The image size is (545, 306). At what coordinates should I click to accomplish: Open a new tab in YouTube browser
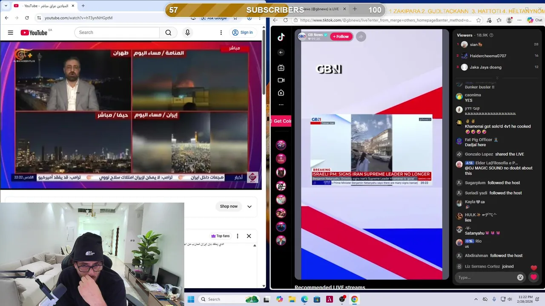point(83,6)
